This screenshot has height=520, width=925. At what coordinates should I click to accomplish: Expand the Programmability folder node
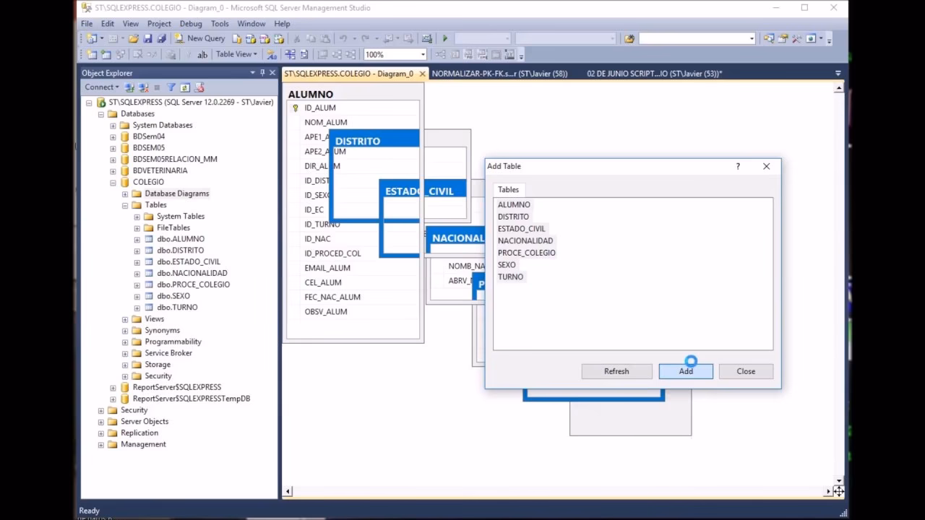125,342
